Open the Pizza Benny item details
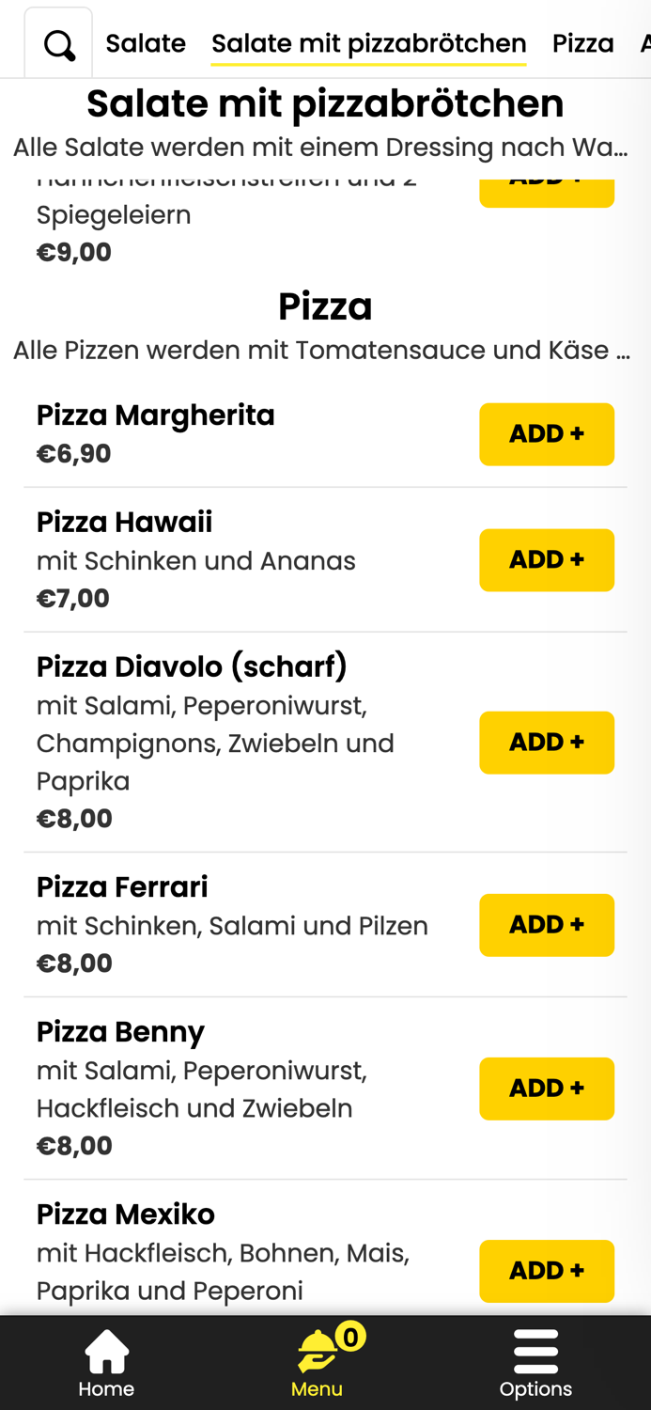 coord(120,1031)
